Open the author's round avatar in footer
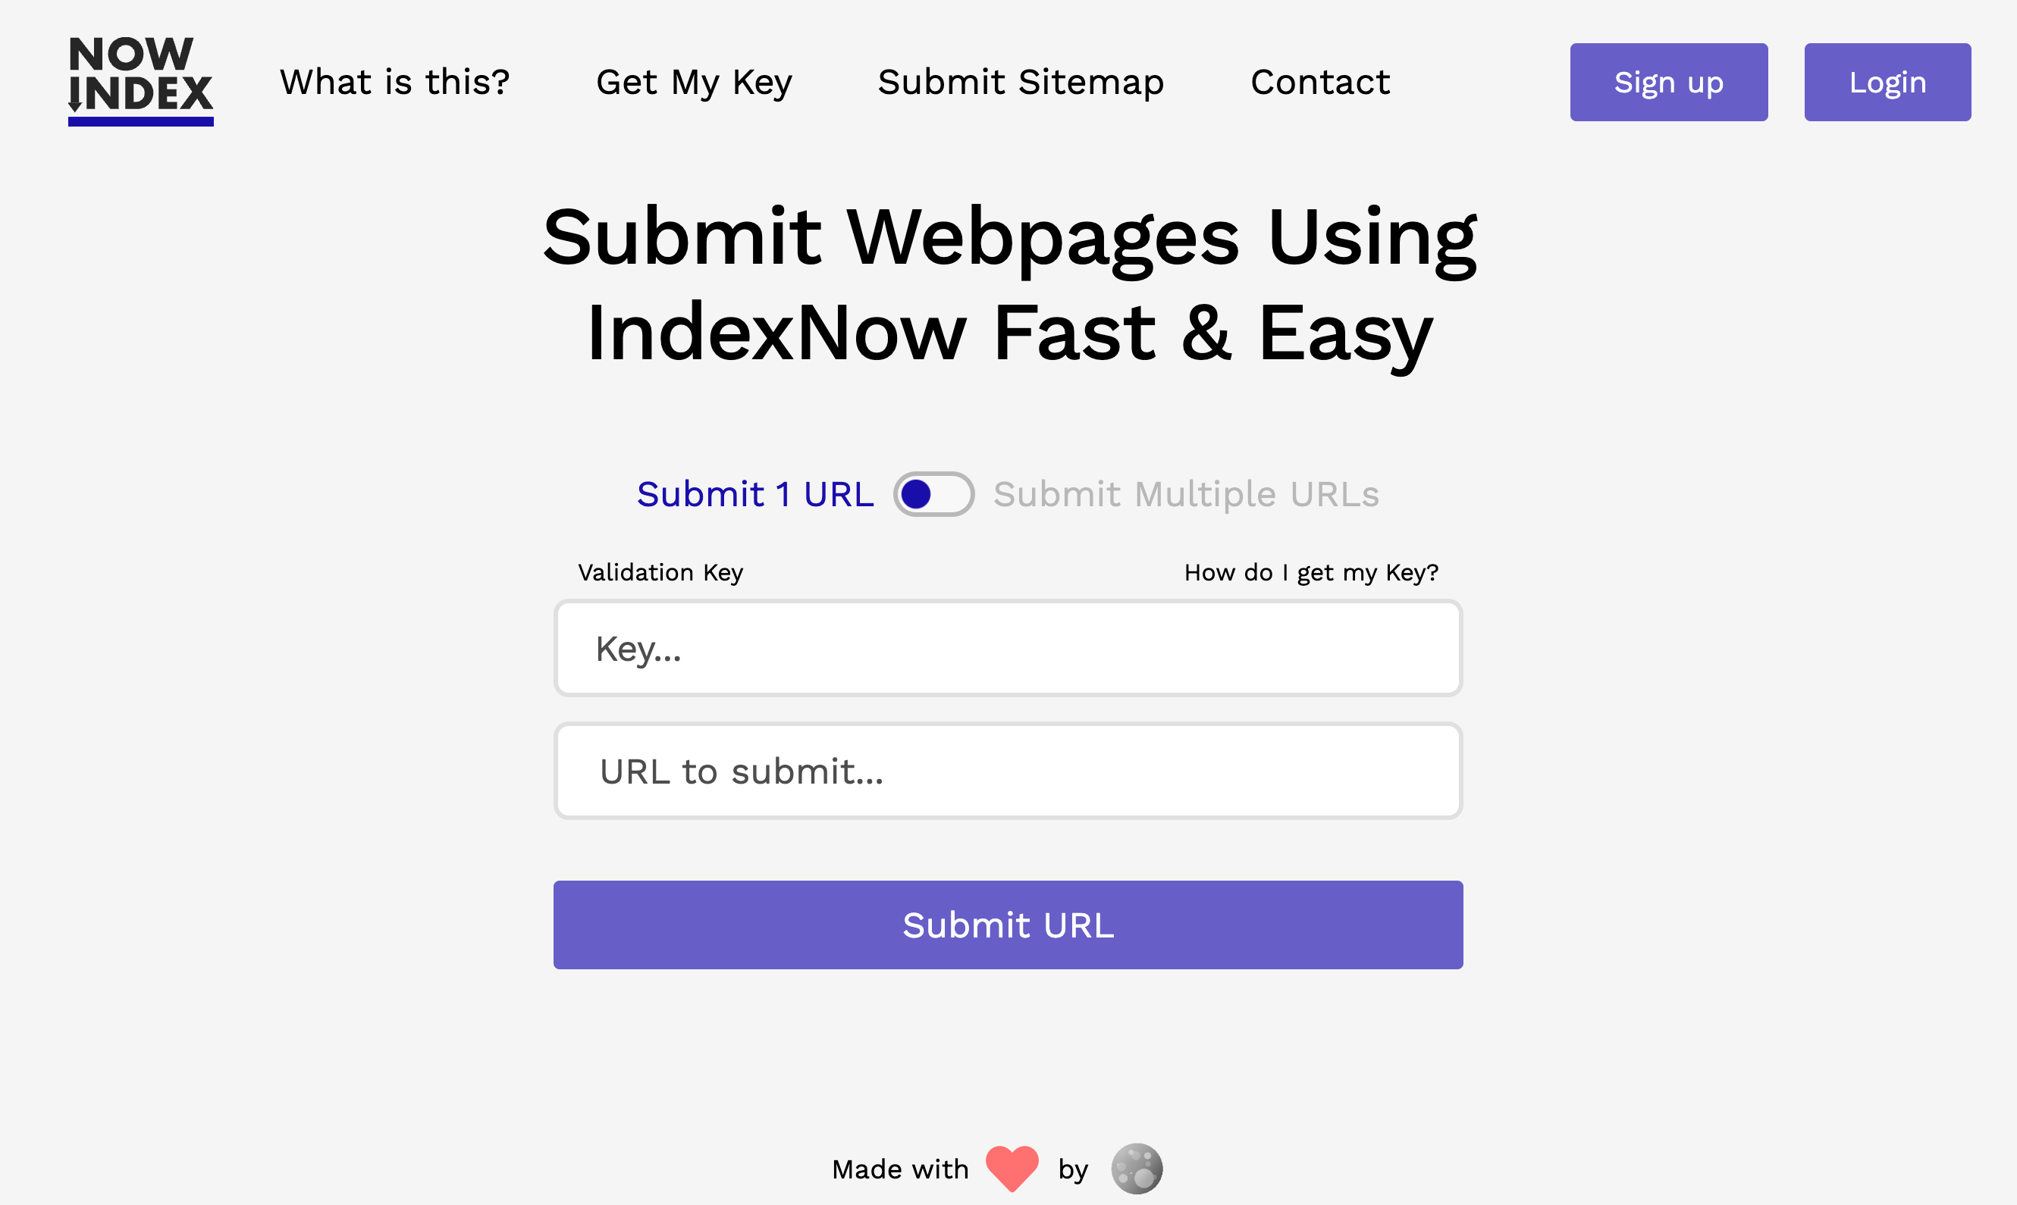The height and width of the screenshot is (1205, 2017). 1137,1169
